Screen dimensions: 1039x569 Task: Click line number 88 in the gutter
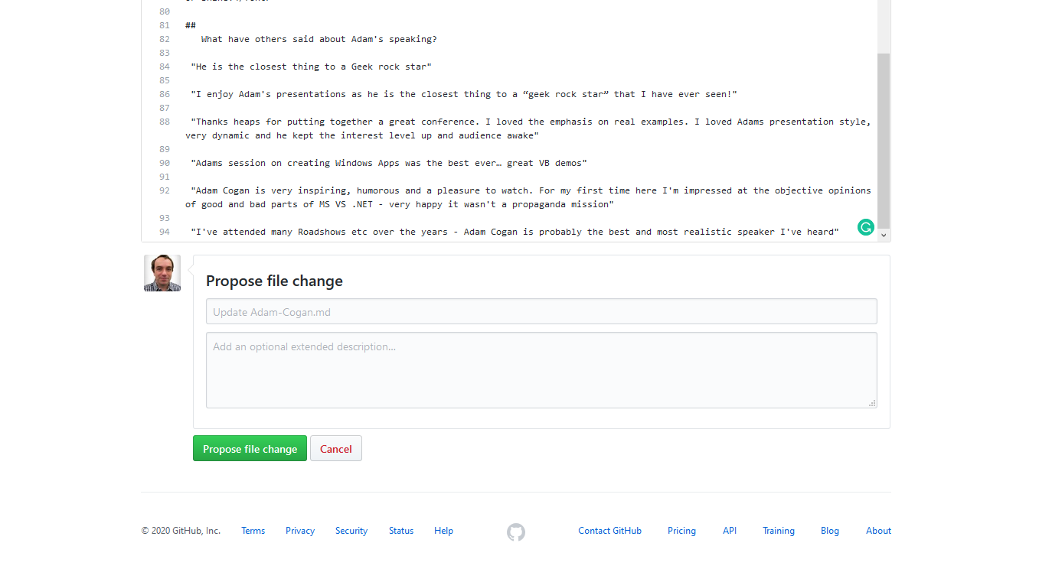(165, 122)
